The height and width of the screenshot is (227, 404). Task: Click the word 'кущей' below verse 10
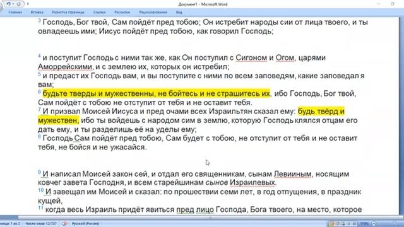49,201
